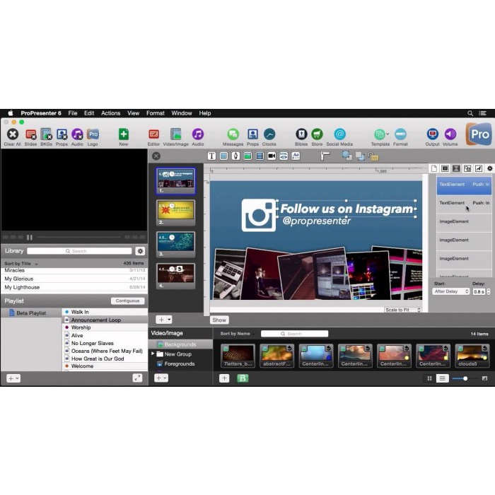Open the Store icon

(x=317, y=134)
